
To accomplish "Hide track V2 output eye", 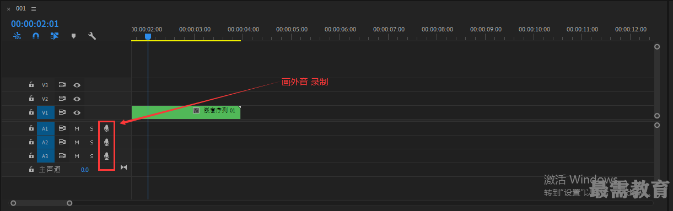I will pyautogui.click(x=77, y=99).
